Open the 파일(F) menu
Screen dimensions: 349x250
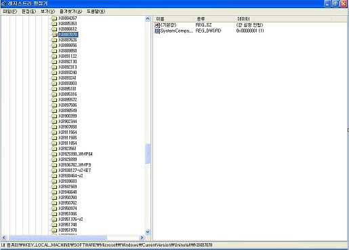[10, 12]
